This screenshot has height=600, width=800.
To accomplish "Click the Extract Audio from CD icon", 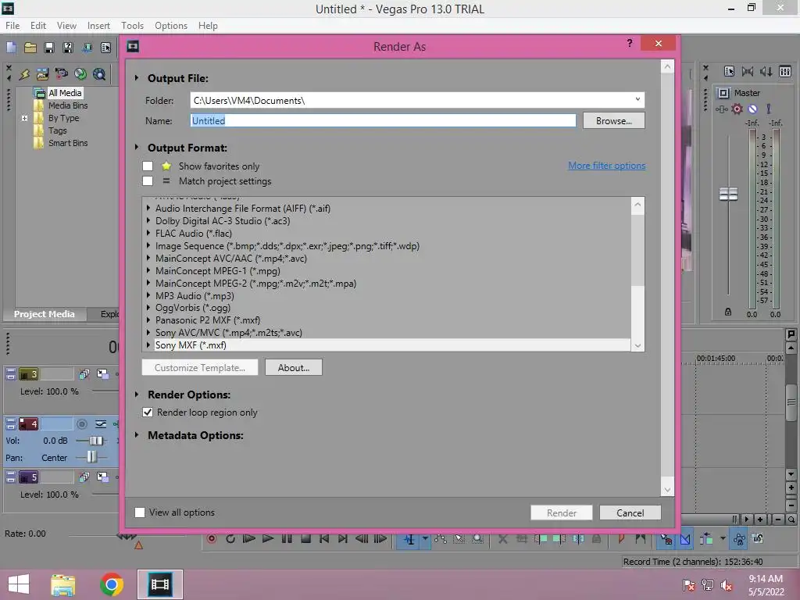I will [x=80, y=74].
